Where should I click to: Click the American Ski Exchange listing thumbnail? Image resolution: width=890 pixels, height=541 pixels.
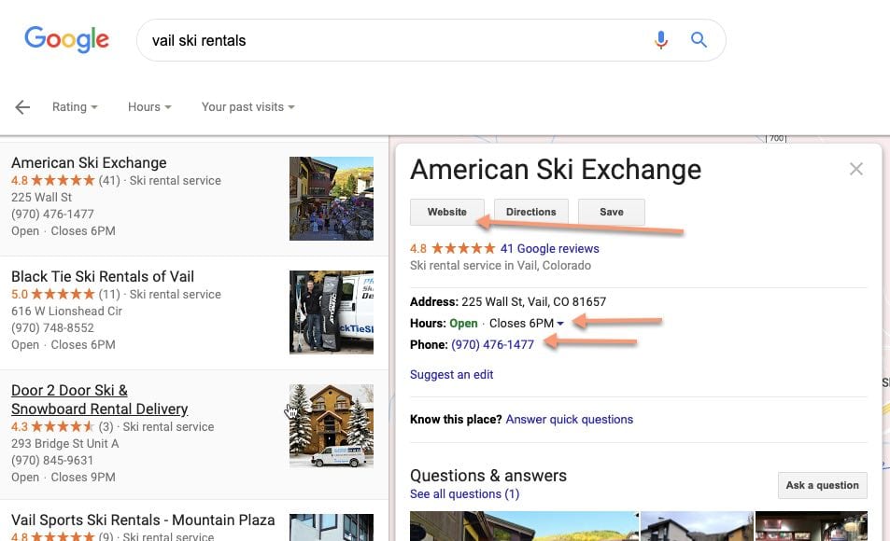(x=332, y=199)
